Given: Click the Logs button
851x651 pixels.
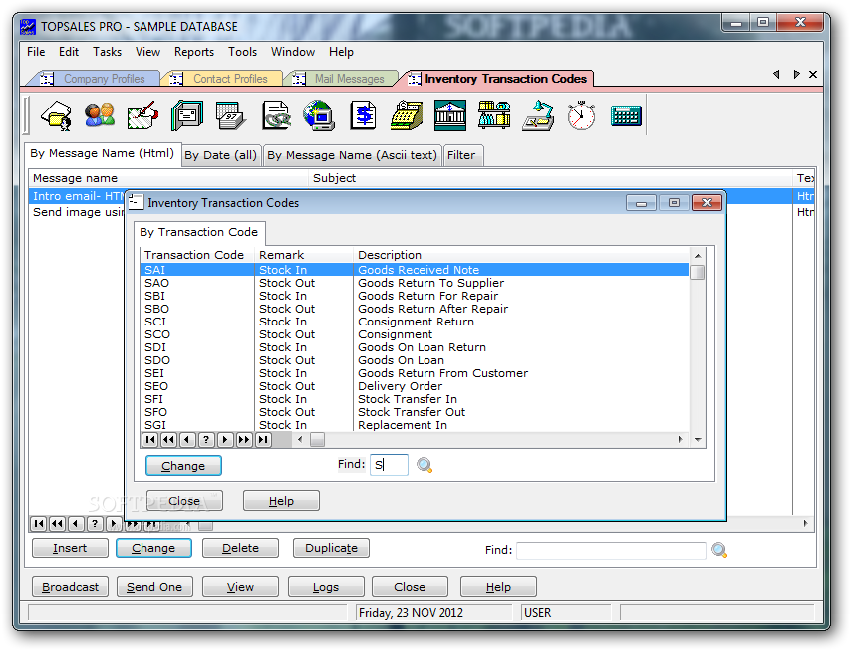Looking at the screenshot, I should coord(326,587).
